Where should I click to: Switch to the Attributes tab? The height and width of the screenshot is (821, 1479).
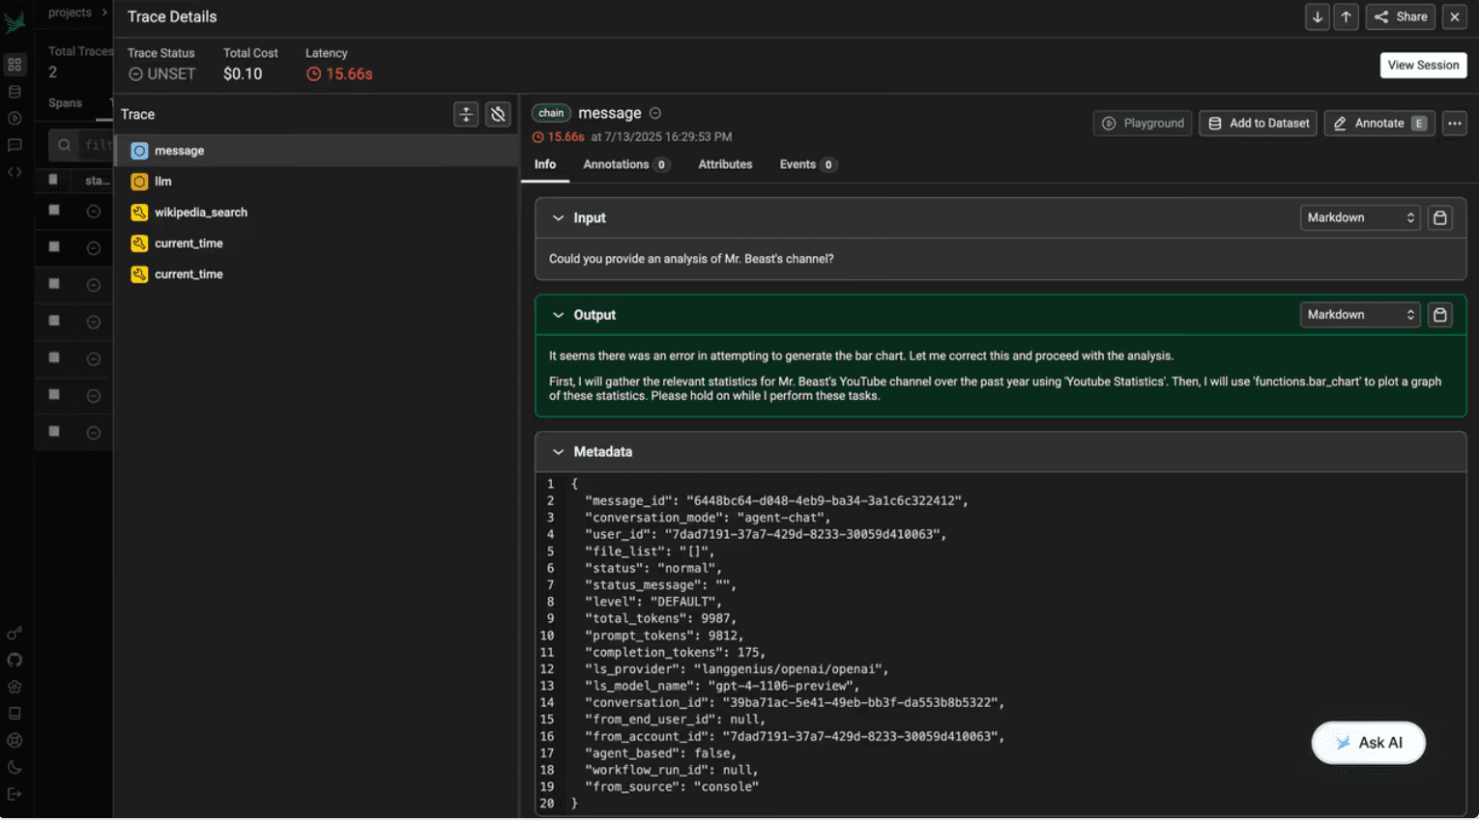click(725, 164)
